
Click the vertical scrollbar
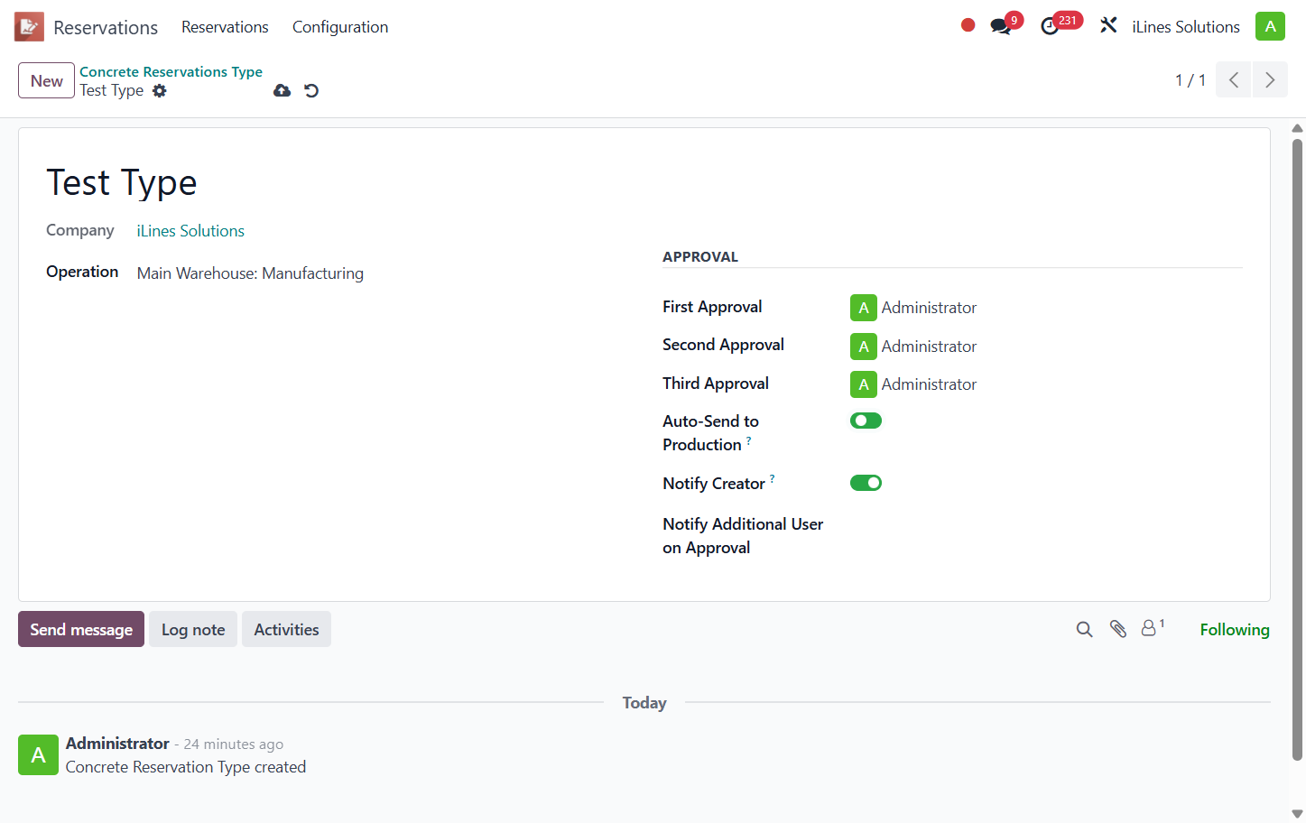pos(1298,448)
